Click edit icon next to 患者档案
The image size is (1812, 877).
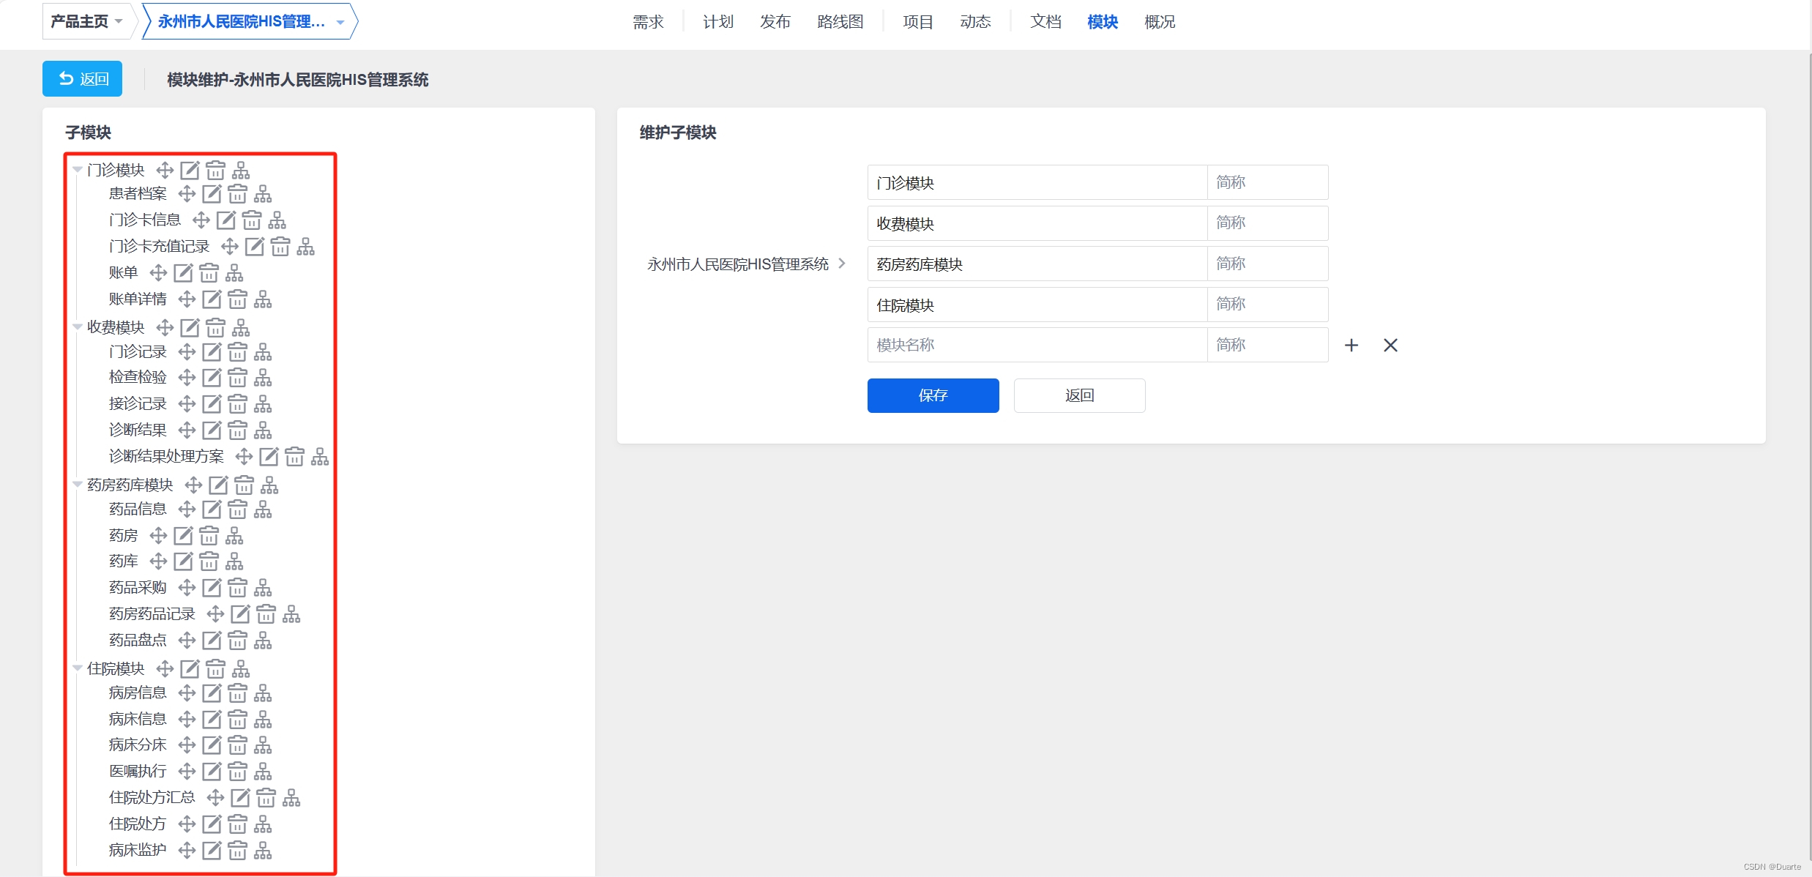click(x=212, y=194)
